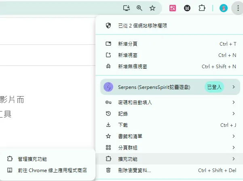Click the star icon beside 書籤和清單
The height and width of the screenshot is (181, 243).
click(108, 136)
